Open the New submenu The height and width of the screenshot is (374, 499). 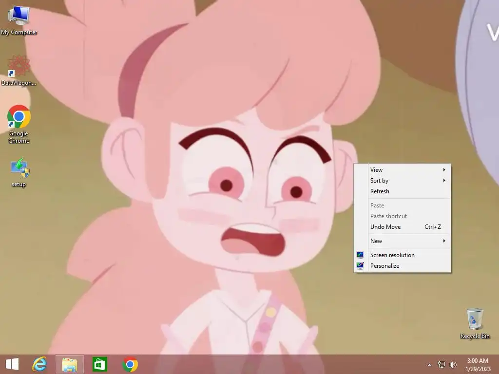tap(402, 241)
